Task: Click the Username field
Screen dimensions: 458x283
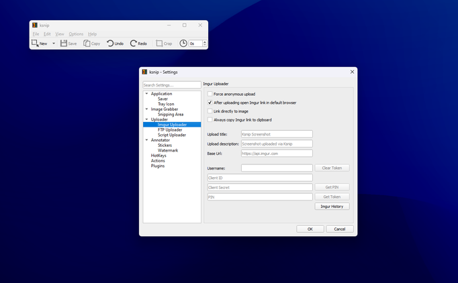Action: 277,168
